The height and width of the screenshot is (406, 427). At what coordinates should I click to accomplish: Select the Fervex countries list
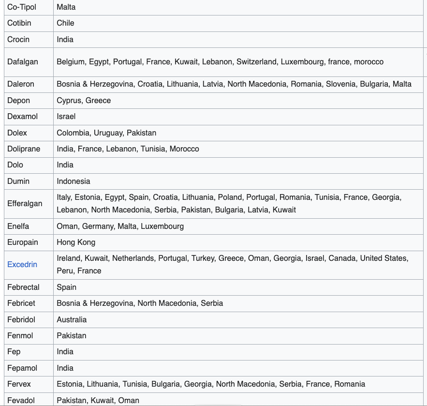(211, 384)
